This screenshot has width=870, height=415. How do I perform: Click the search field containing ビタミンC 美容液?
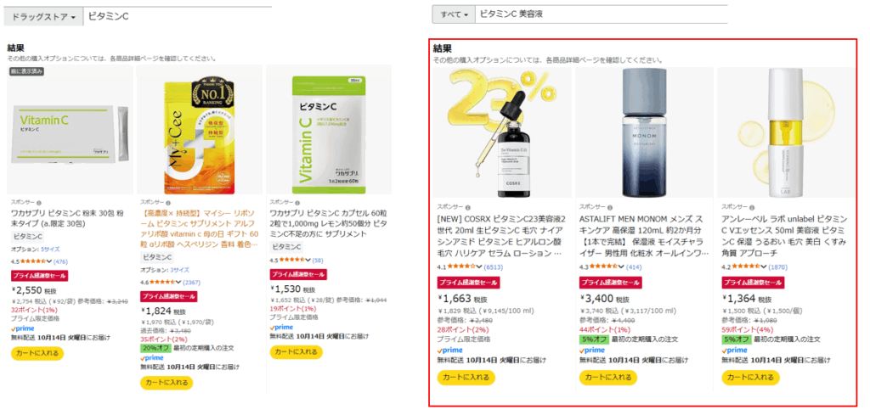pos(601,14)
